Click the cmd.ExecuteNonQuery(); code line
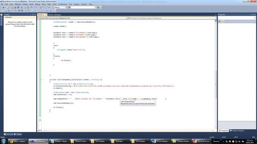Viewport: 257px width, 144px height. [63, 103]
